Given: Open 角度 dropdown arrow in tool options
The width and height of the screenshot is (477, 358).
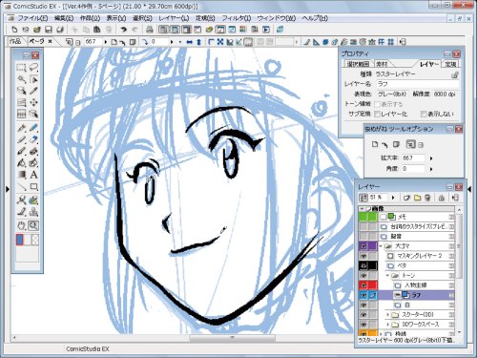Looking at the screenshot, I should (431, 169).
